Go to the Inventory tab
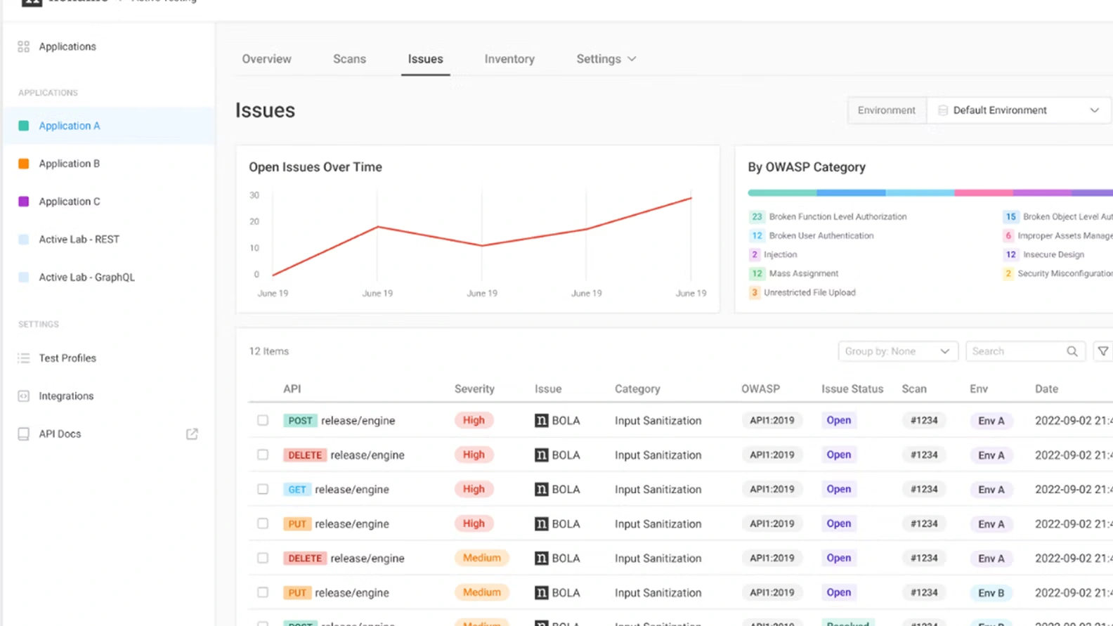The height and width of the screenshot is (626, 1113). (509, 59)
